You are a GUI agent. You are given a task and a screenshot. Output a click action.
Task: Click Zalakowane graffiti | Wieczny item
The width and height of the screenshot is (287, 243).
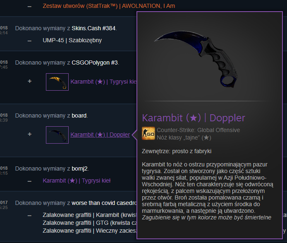click(x=90, y=231)
